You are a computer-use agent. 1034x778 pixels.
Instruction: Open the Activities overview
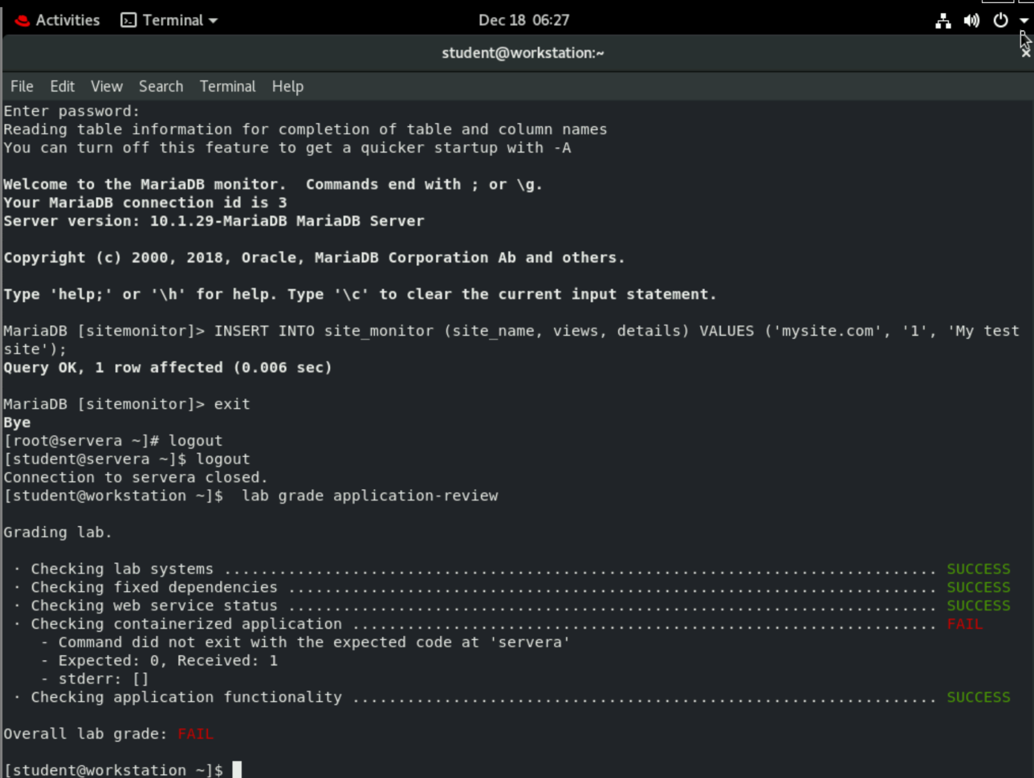(67, 20)
